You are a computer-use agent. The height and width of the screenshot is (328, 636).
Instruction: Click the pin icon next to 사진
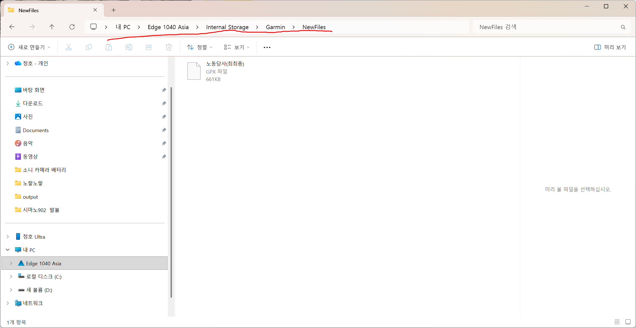(164, 117)
